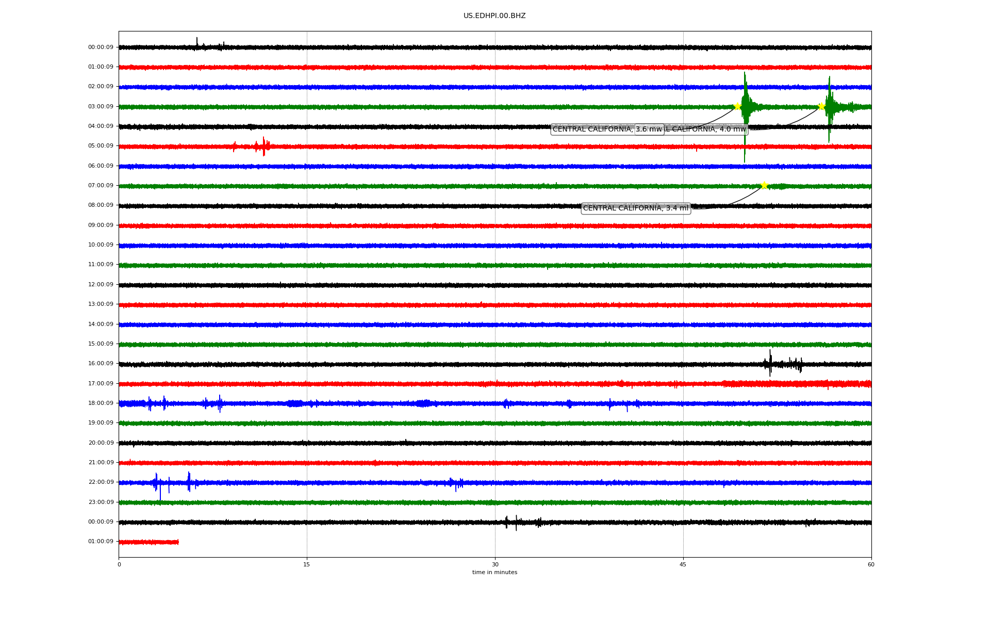The image size is (990, 619).
Task: Click the 45 tick label on the x-axis
Action: pyautogui.click(x=683, y=564)
